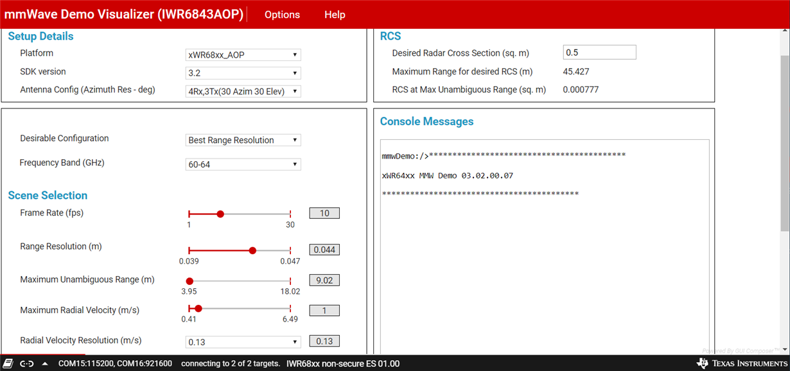
Task: Open the SDK version dropdown
Action: tap(243, 73)
